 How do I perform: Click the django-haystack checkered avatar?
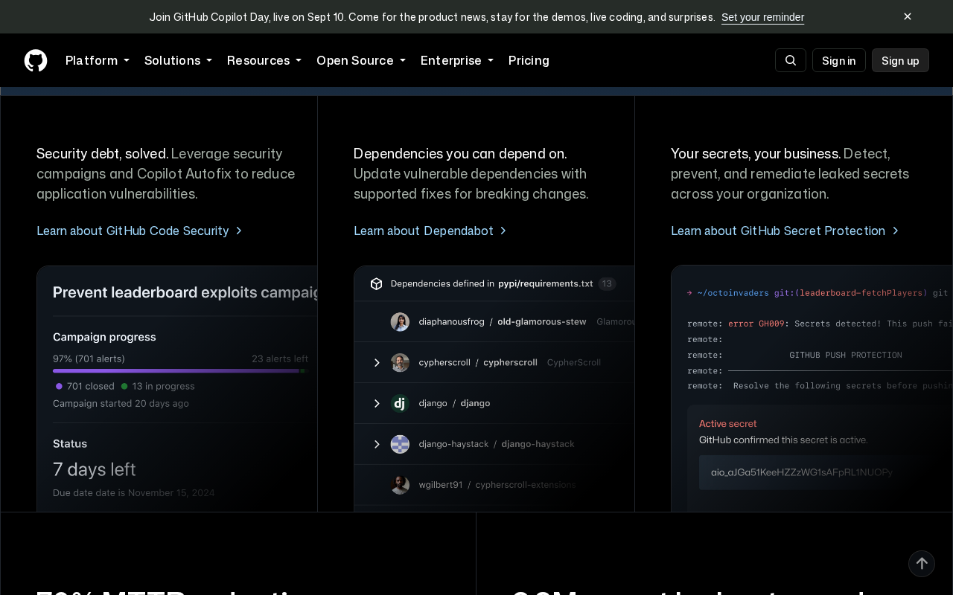(400, 444)
